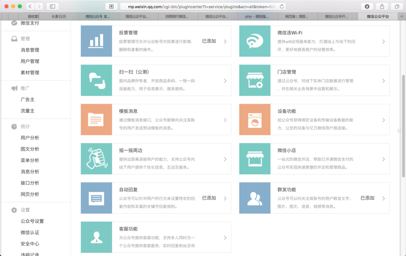
Task: Expand 投票管理 card chevron arrow
Action: (225, 42)
